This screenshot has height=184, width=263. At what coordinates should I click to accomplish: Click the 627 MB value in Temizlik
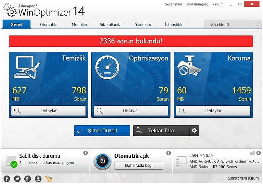point(19,93)
